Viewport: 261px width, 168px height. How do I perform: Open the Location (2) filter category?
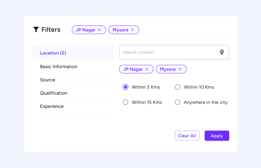click(53, 53)
